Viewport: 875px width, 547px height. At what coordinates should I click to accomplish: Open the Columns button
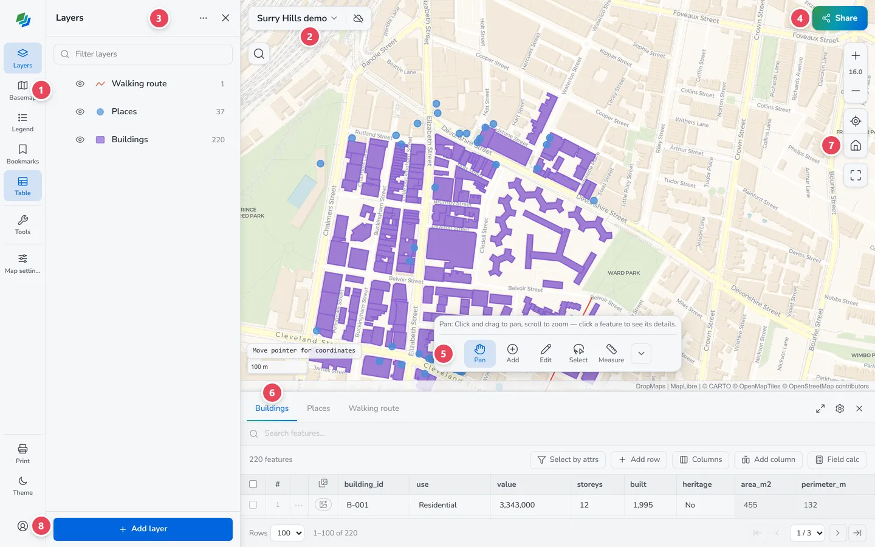pyautogui.click(x=701, y=459)
